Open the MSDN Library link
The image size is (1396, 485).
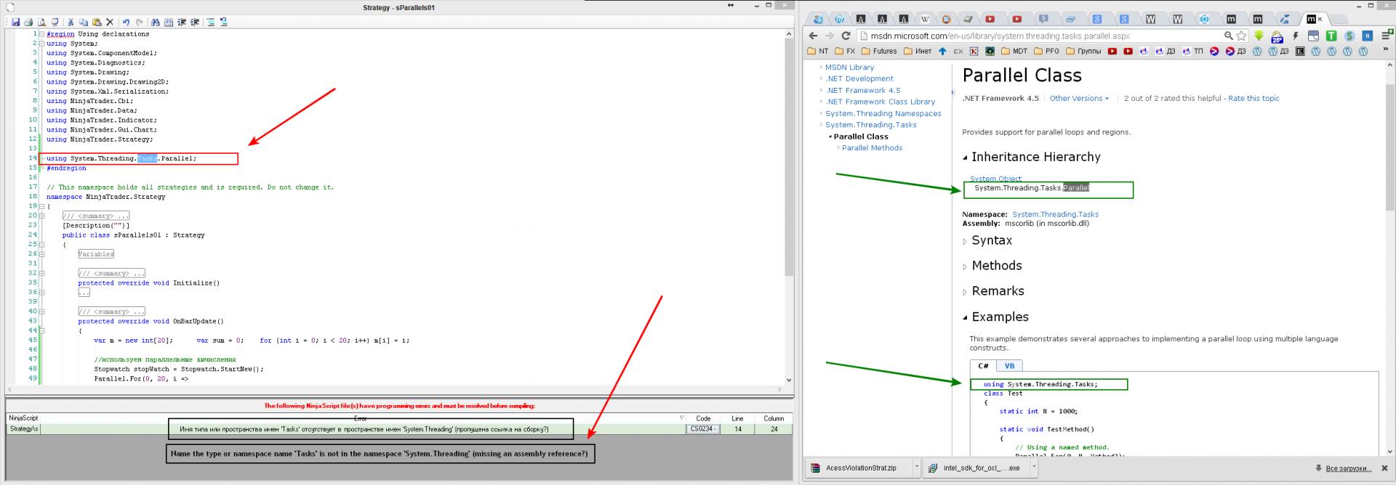(x=849, y=68)
